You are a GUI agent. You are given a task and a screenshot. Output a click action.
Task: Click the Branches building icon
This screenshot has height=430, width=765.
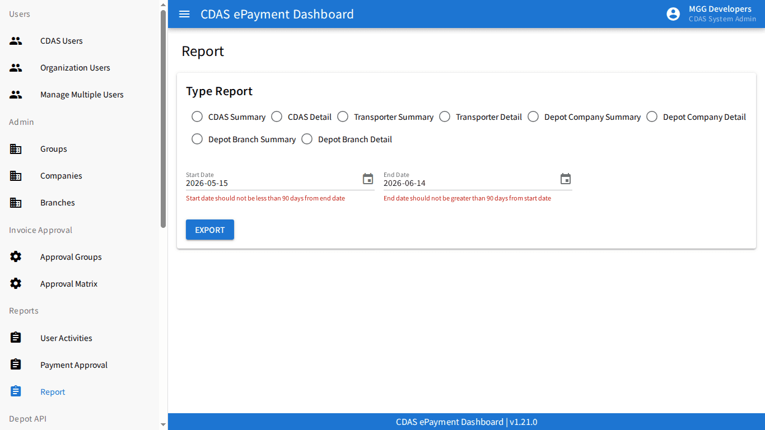(16, 203)
